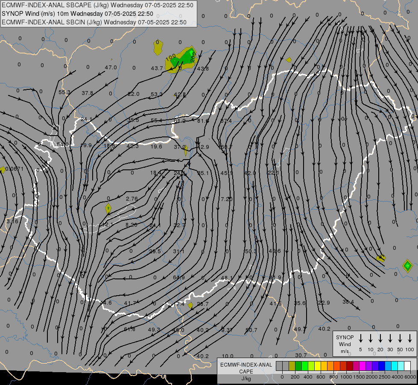Viewport: 418px width, 385px height.
Task: Click the 44.6 value on map
Action: (x=105, y=303)
